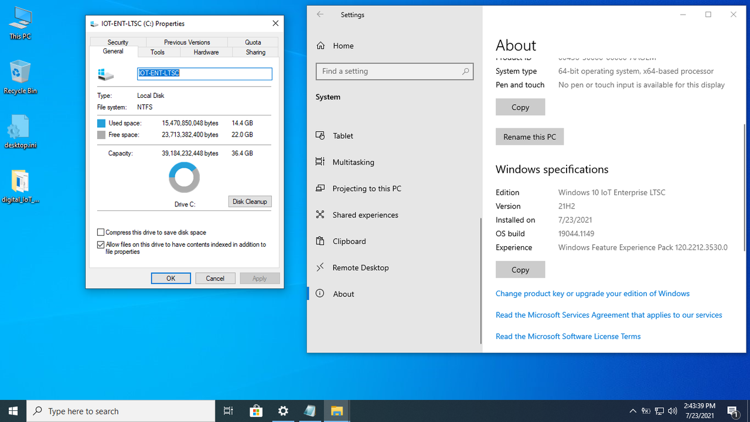Switch to the Previous Versions tab
The height and width of the screenshot is (422, 750).
tap(187, 42)
